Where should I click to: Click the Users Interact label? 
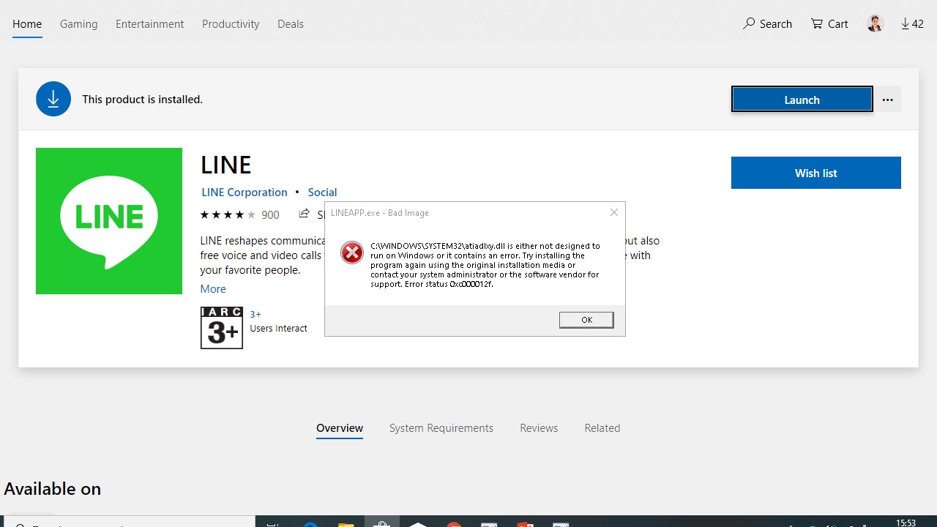click(x=278, y=328)
